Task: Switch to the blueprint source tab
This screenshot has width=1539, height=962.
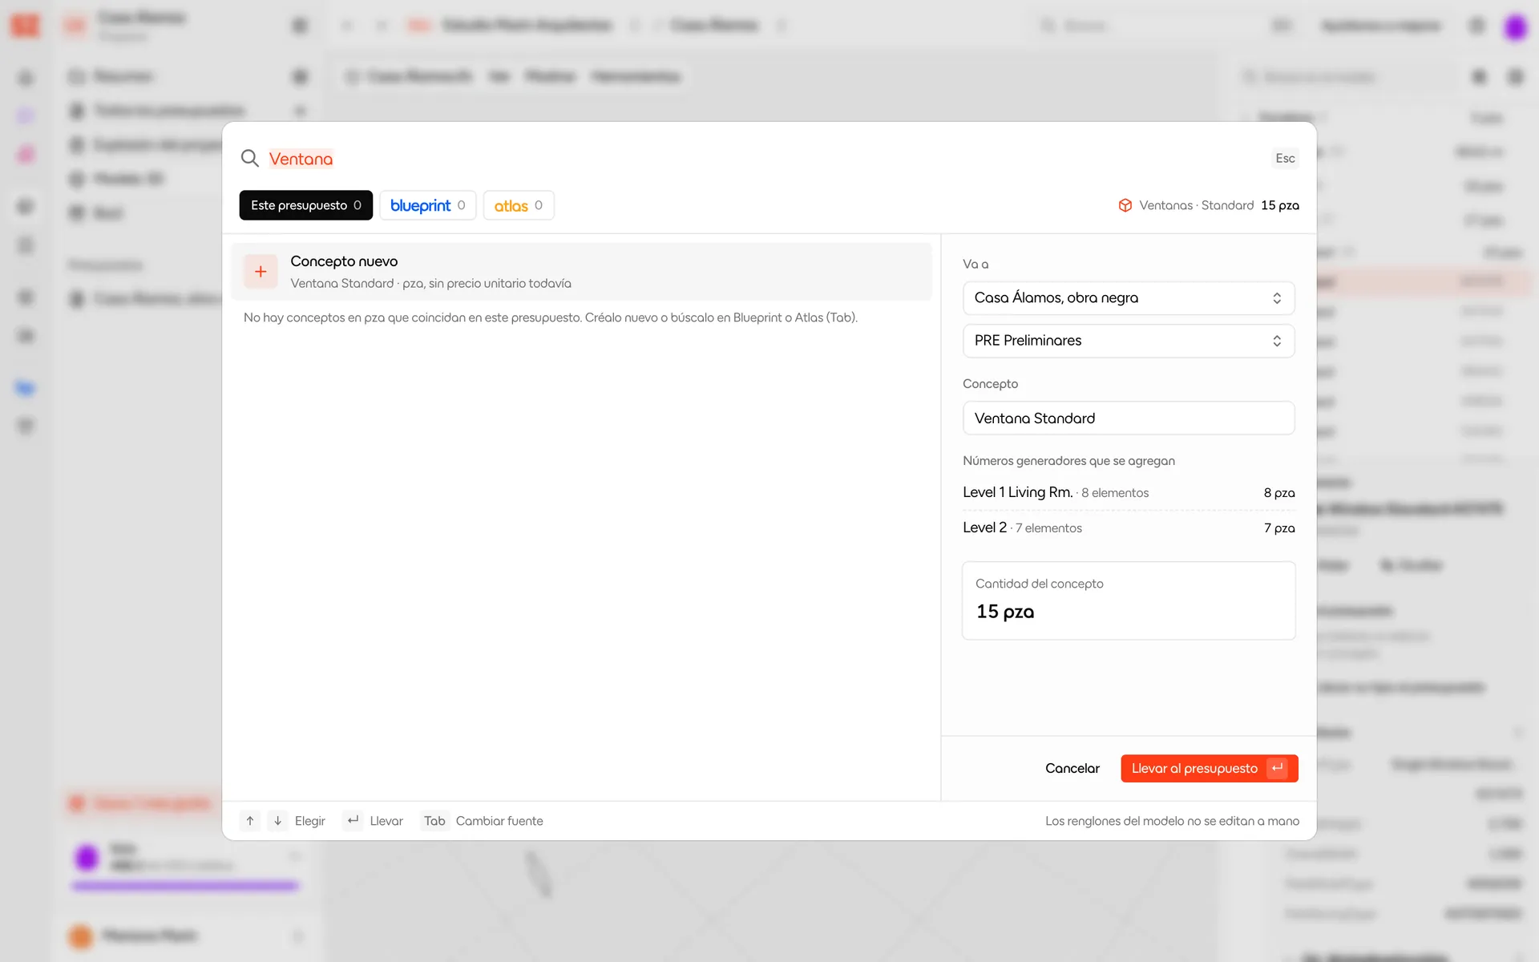Action: click(x=428, y=205)
